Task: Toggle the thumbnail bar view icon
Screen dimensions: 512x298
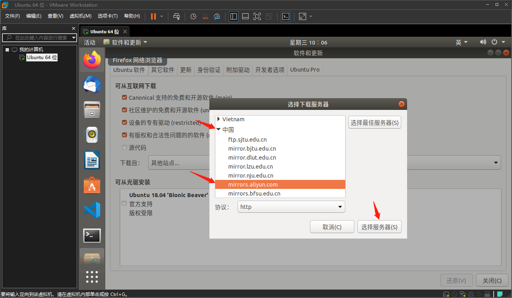Action: (x=245, y=16)
